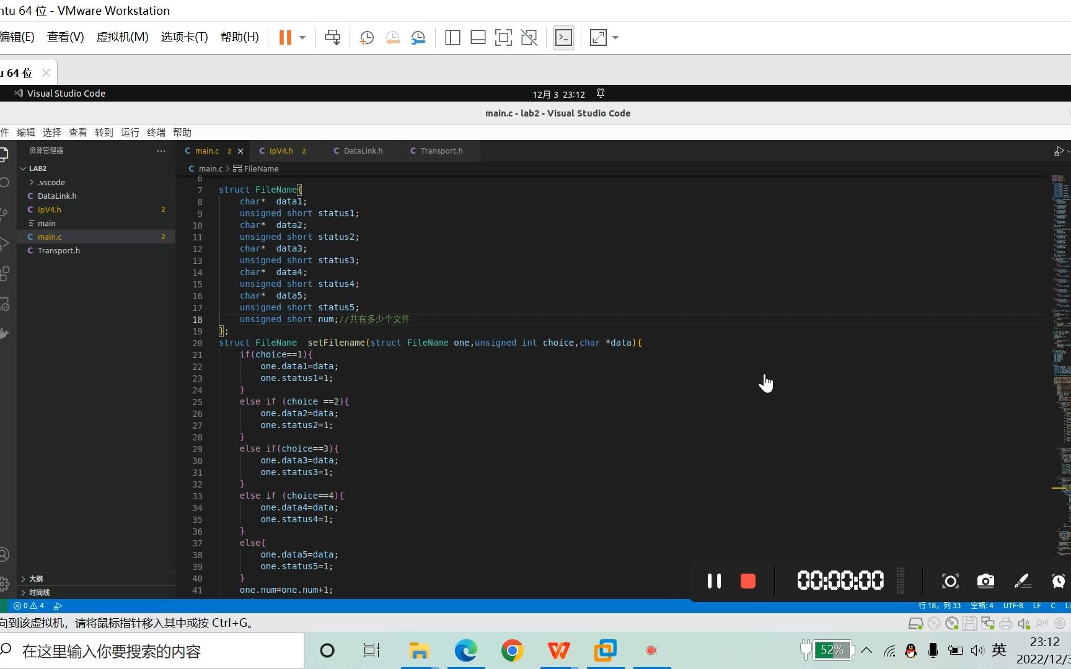Click errors and warnings status indicator
Screen dimensions: 1071x669
(x=29, y=606)
